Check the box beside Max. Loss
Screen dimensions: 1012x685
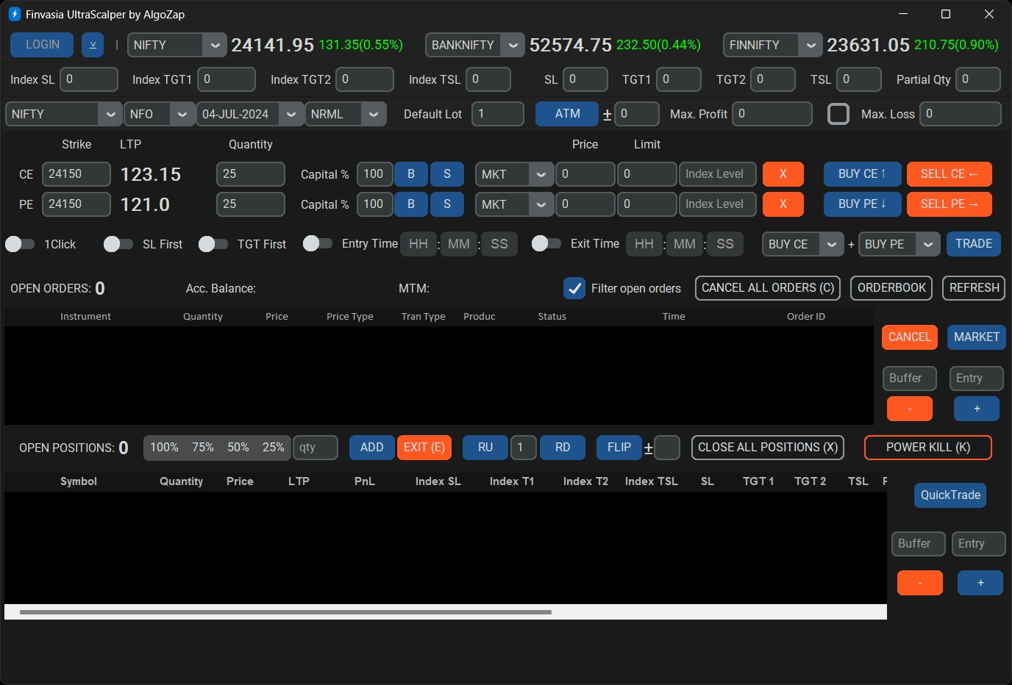(x=838, y=114)
